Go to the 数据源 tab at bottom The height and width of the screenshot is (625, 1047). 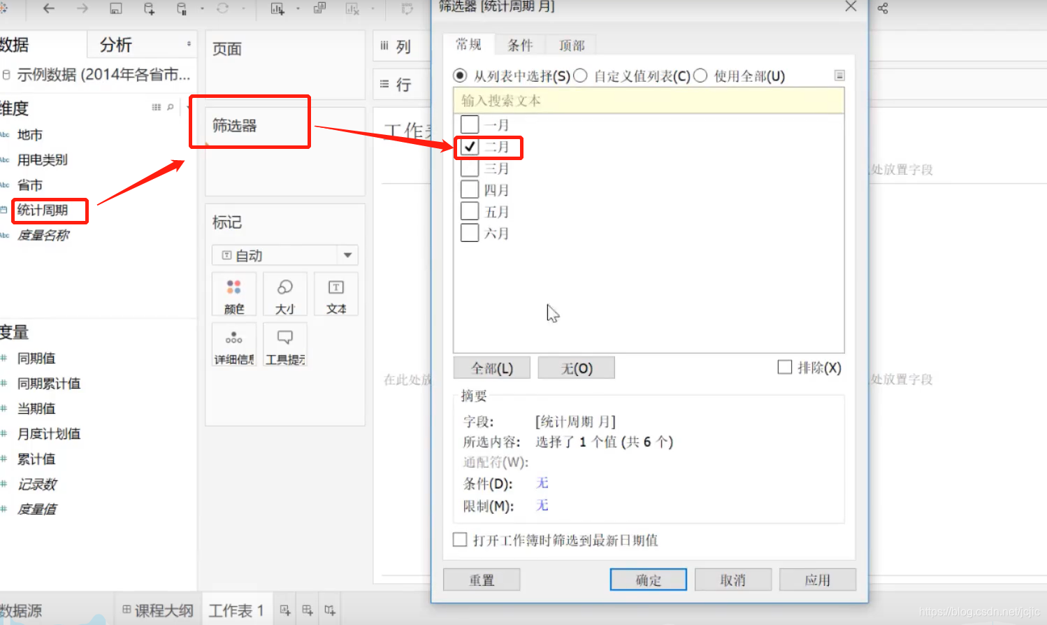21,610
